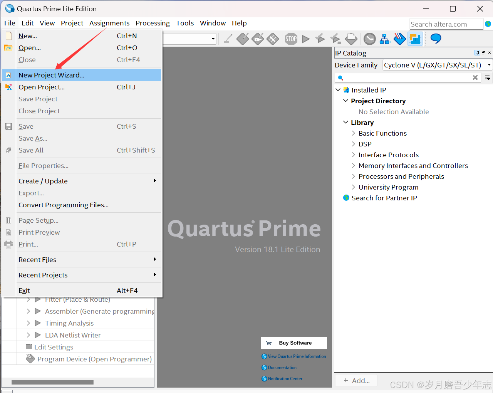
Task: Choose New... from the File menu
Action: [x=82, y=35]
